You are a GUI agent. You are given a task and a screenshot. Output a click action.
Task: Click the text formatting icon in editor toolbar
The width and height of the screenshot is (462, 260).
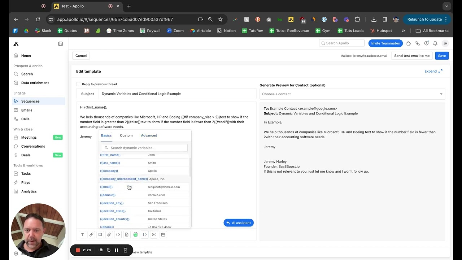click(x=82, y=235)
